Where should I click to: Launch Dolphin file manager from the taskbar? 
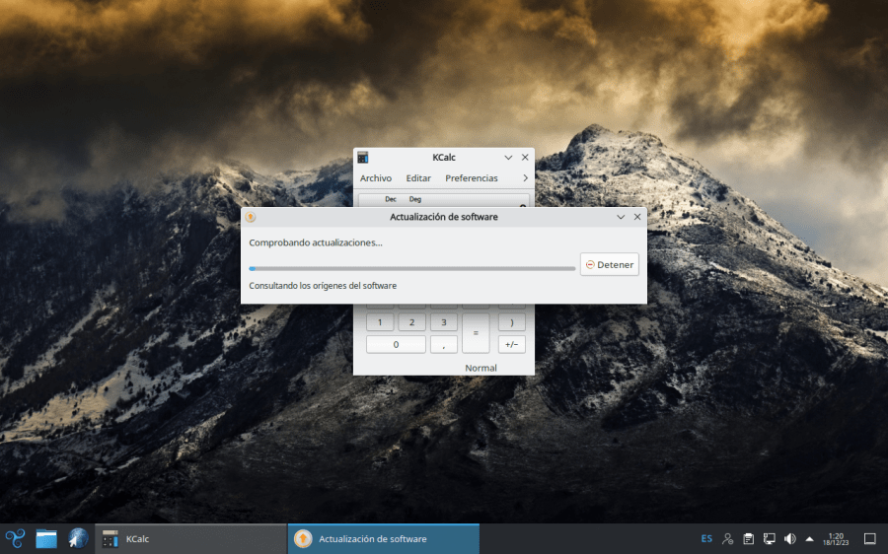click(x=46, y=538)
